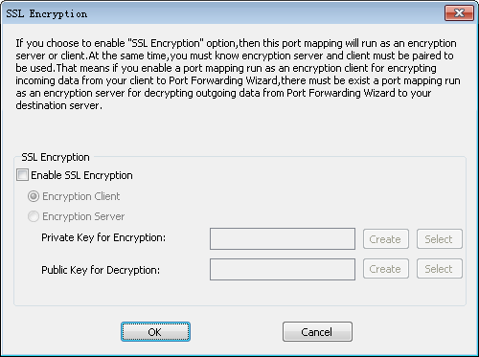Click the explanatory paragraph about port mapping
Image resolution: width=479 pixels, height=357 pixels.
[x=238, y=74]
